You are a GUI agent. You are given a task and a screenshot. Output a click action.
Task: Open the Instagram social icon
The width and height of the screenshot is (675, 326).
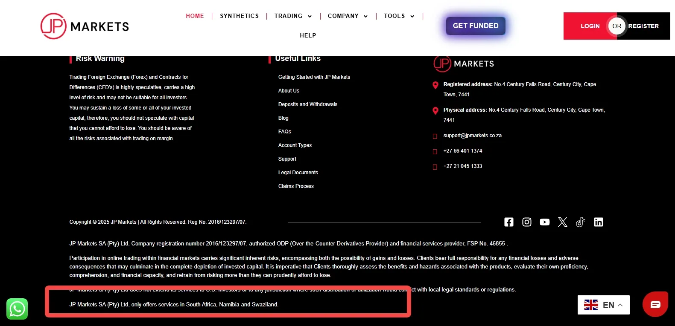[x=527, y=222]
